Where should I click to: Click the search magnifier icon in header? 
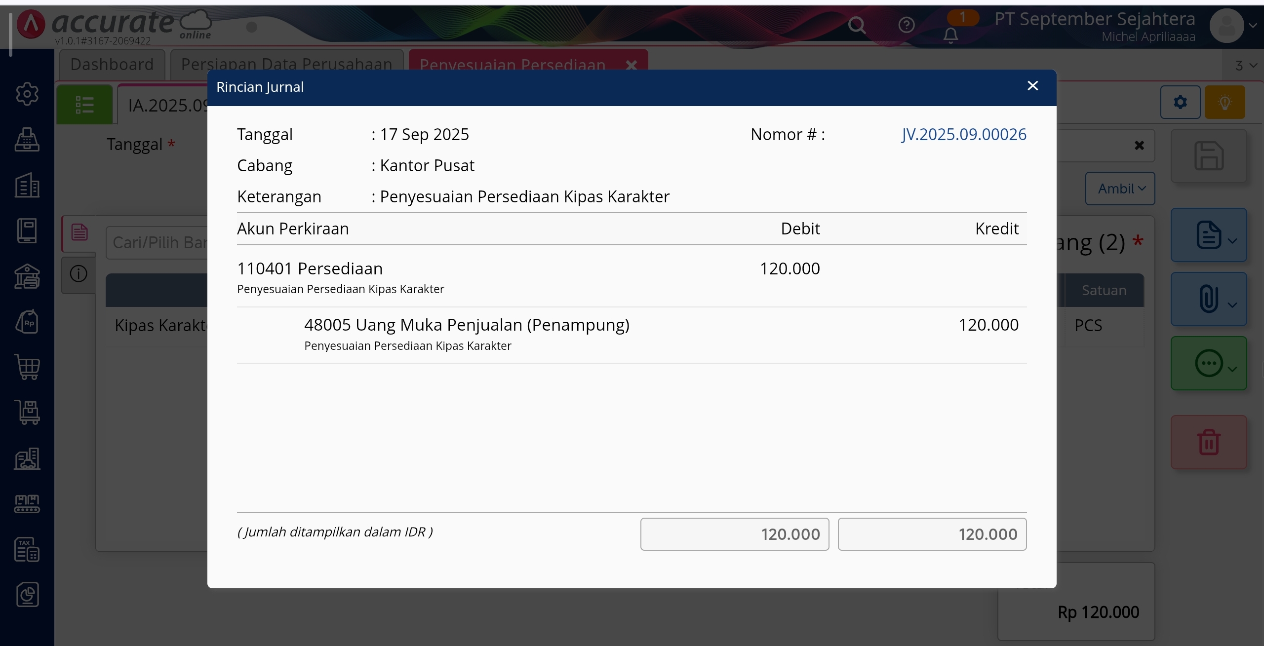pos(857,25)
